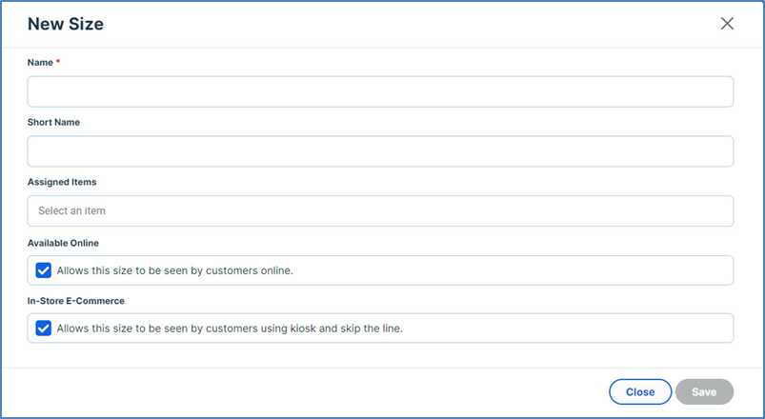Uncheck the Available Online checkbox
Viewport: 765px width, 419px height.
44,270
